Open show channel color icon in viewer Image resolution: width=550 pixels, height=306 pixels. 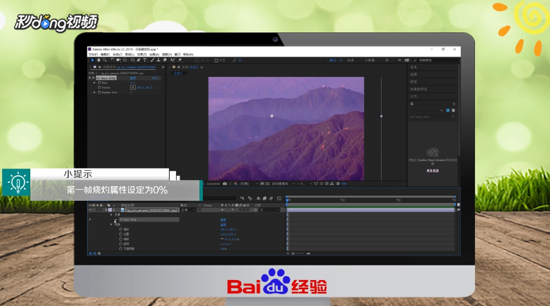coord(236,183)
